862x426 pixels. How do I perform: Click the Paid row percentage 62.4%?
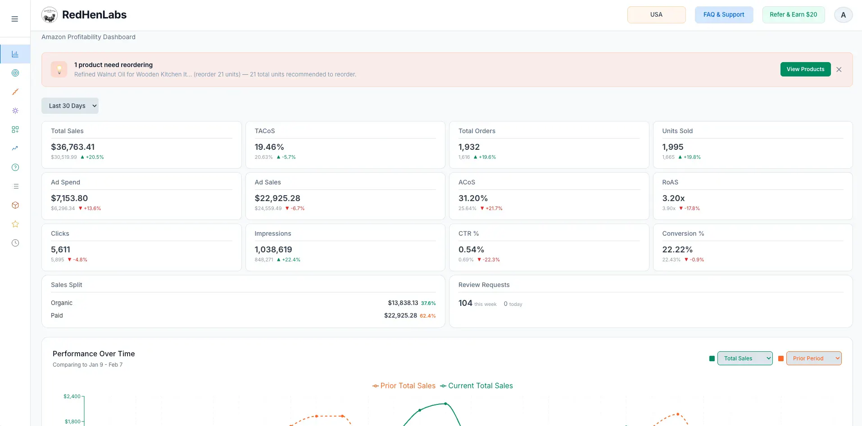(x=428, y=316)
